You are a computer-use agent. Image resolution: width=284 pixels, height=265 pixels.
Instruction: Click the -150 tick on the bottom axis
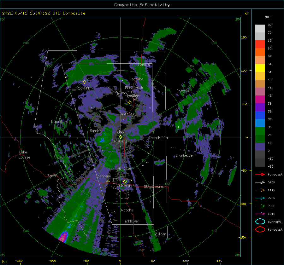19,261
